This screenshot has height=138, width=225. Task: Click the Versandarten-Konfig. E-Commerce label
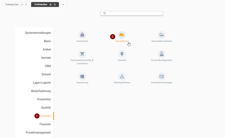82,62
